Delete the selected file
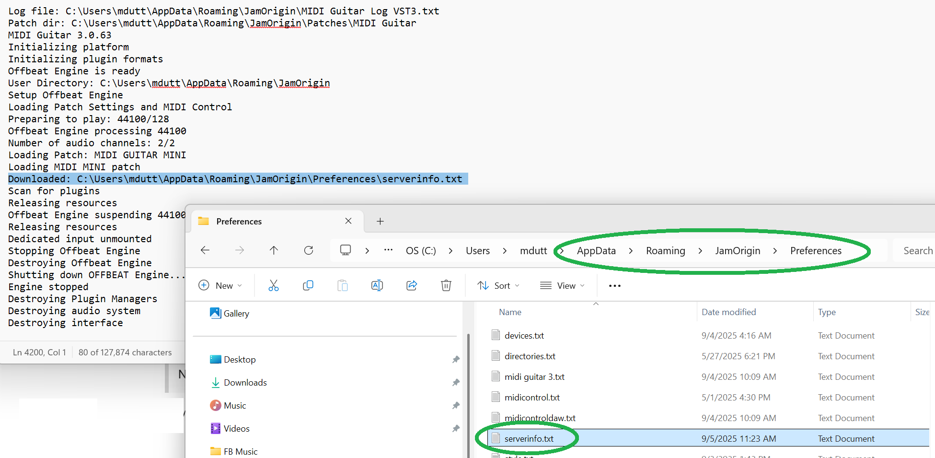 (446, 286)
